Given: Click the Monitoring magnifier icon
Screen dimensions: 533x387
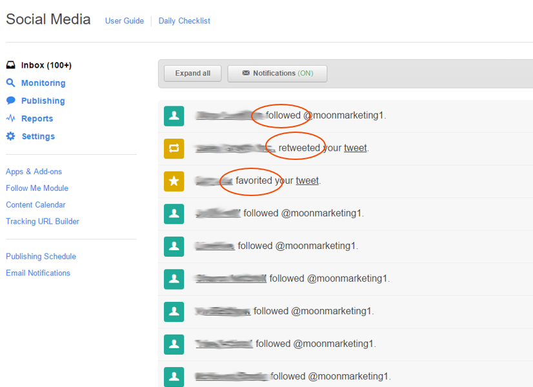Looking at the screenshot, I should tap(10, 83).
